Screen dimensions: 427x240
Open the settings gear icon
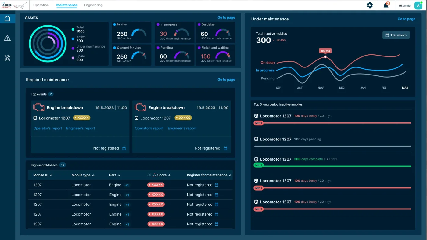coord(370,5)
